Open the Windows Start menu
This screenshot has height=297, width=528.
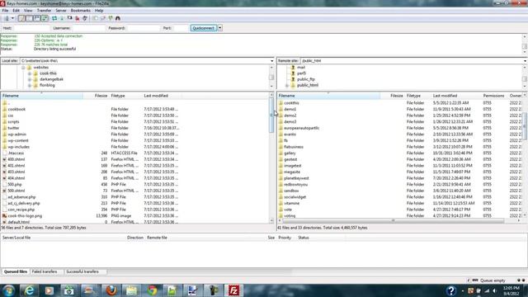[x=8, y=290]
